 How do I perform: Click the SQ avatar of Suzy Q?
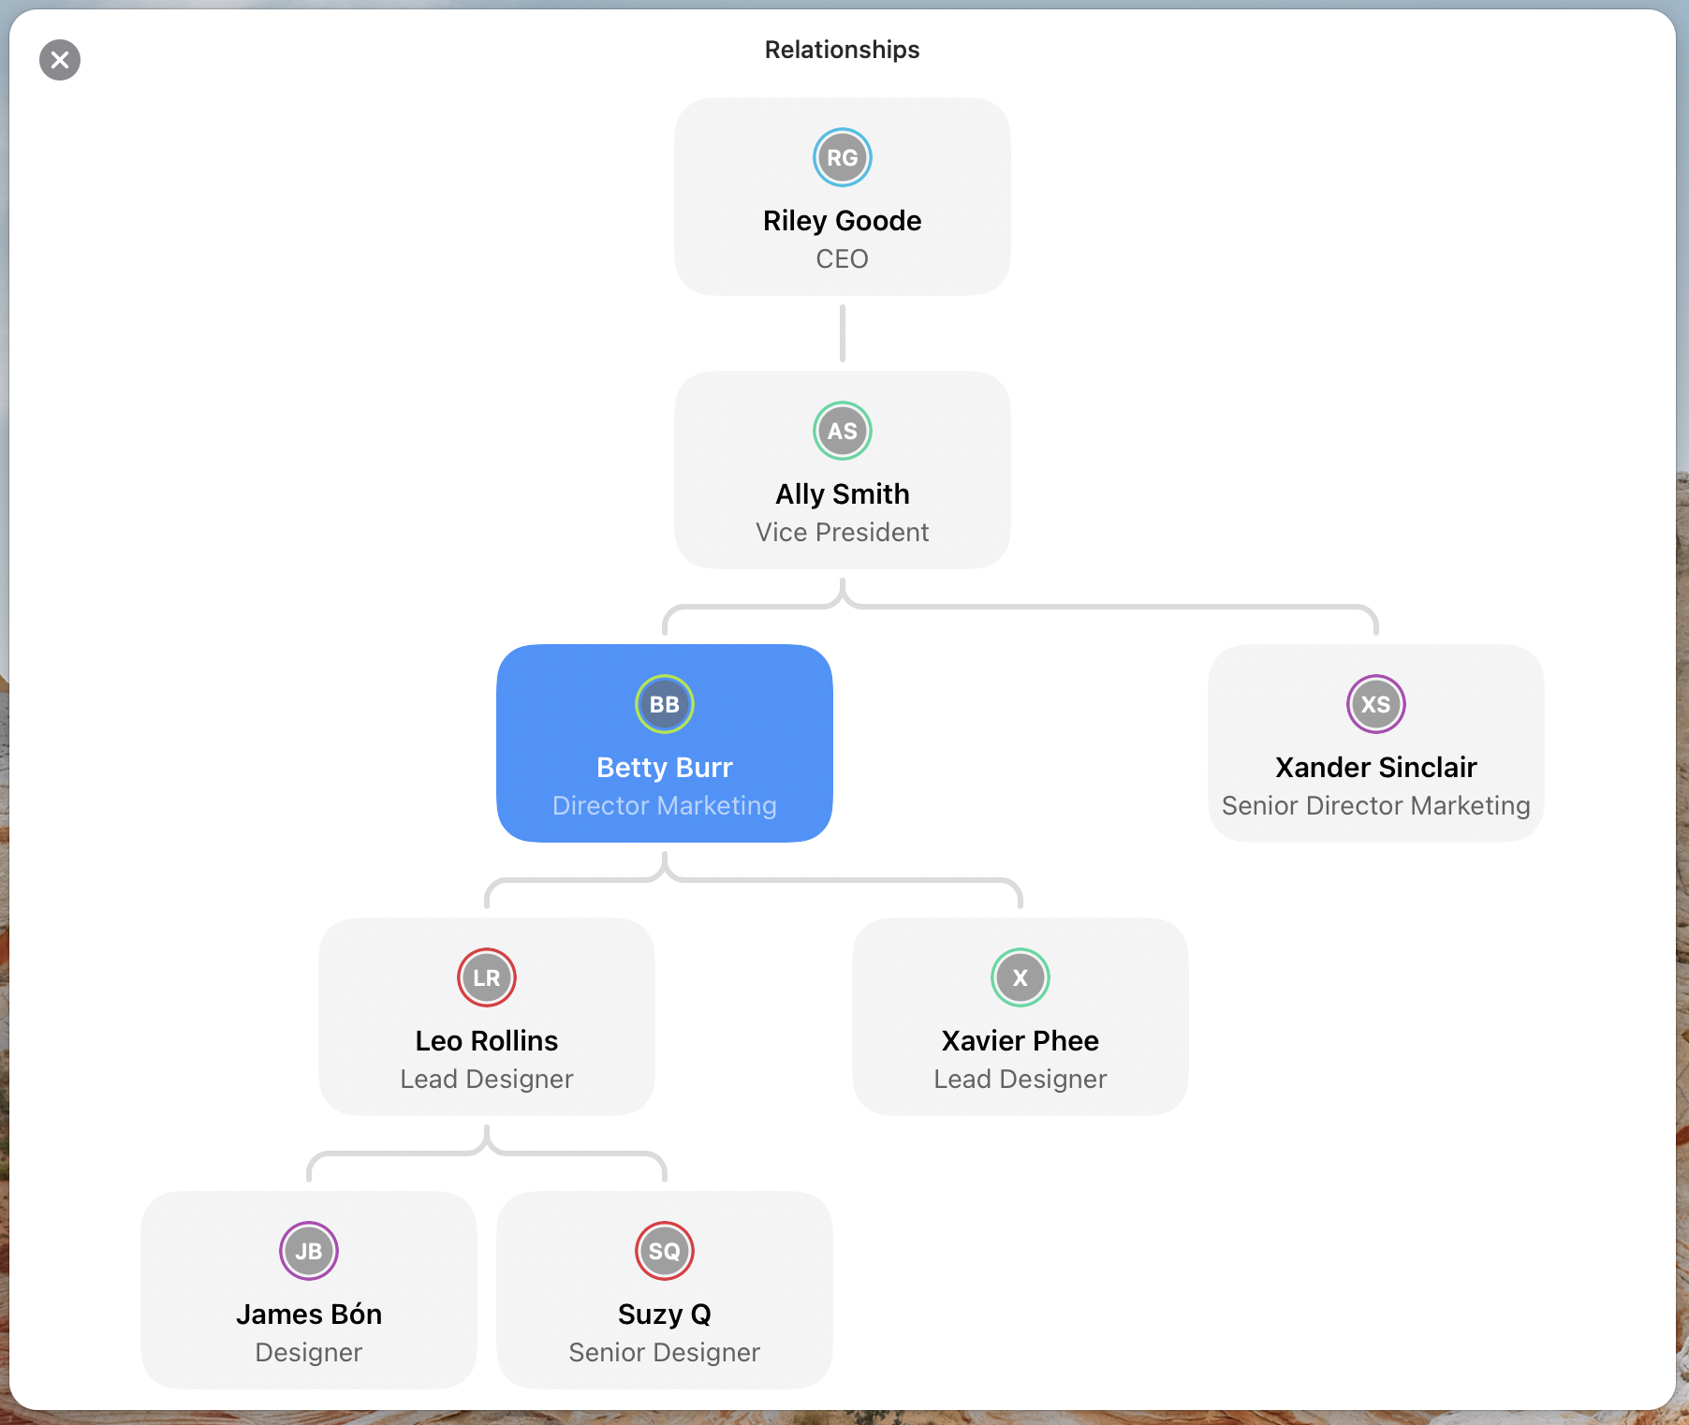tap(665, 1251)
